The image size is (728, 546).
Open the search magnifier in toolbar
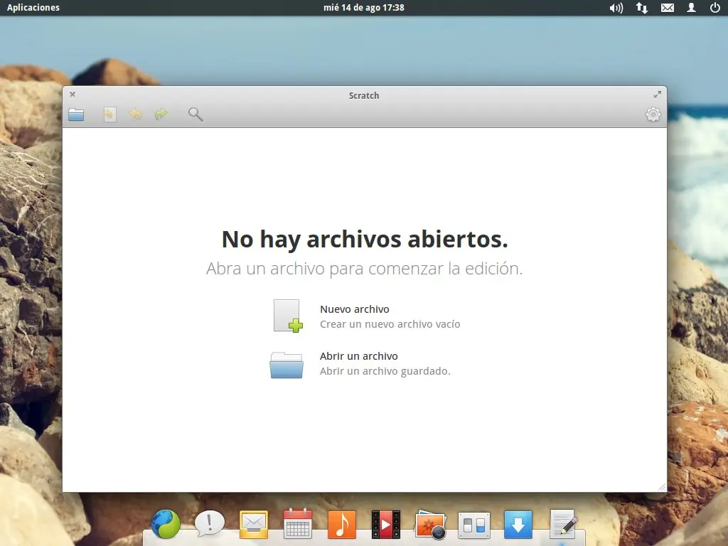pos(196,114)
